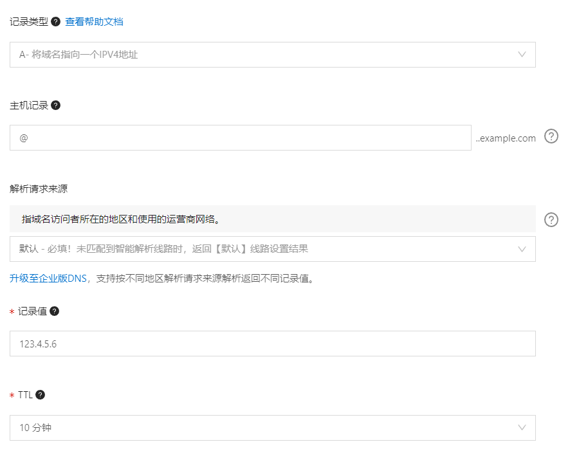Click the chevron arrow of the 默认 line selector

pos(522,249)
